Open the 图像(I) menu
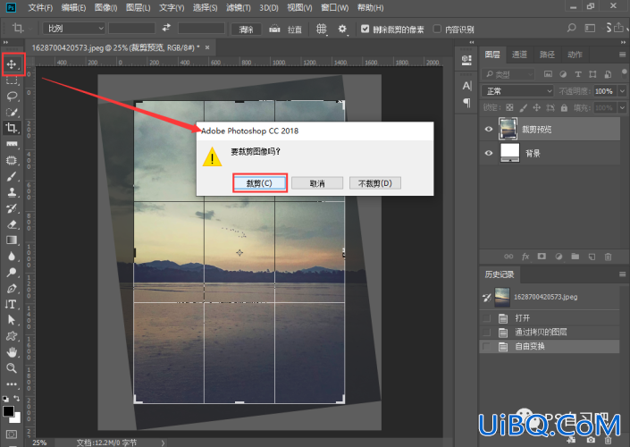Screen dimensions: 630x447 pyautogui.click(x=105, y=8)
